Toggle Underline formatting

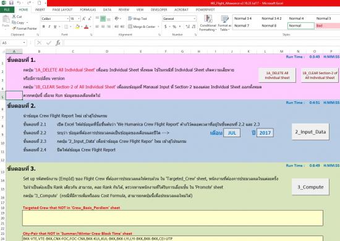click(55, 27)
